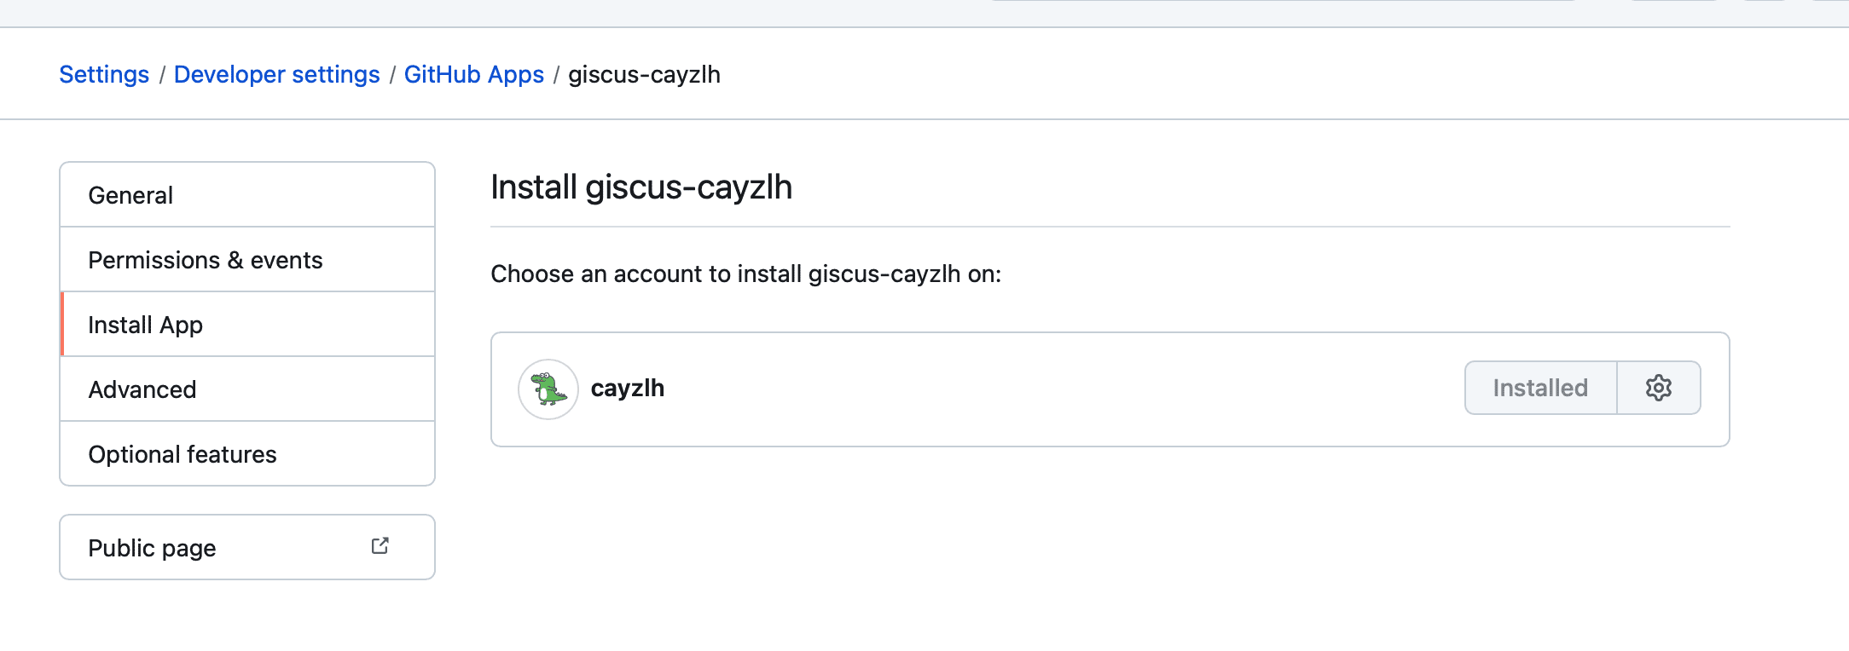Navigate to GitHub Apps in the breadcrumb
The width and height of the screenshot is (1849, 651).
(x=473, y=75)
